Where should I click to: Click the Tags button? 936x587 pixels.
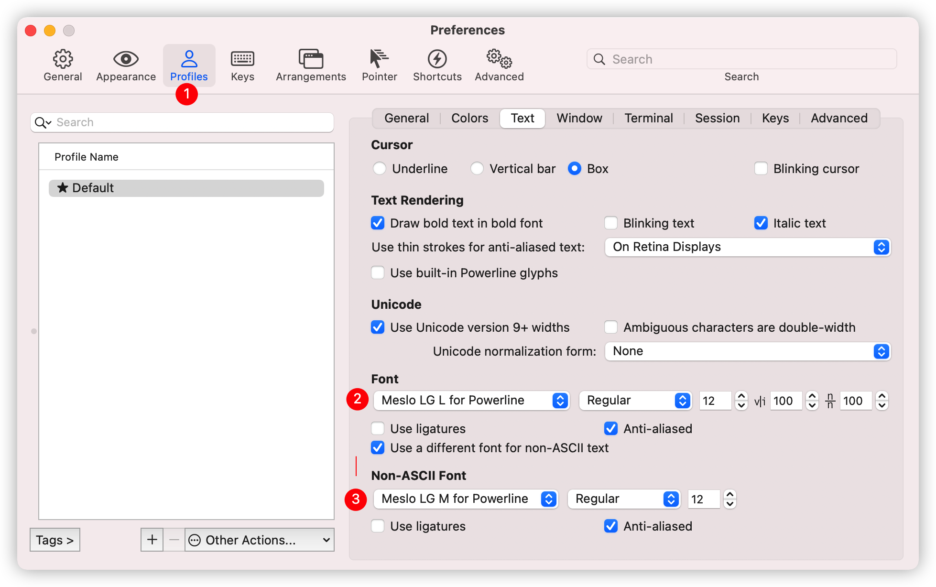pyautogui.click(x=55, y=540)
